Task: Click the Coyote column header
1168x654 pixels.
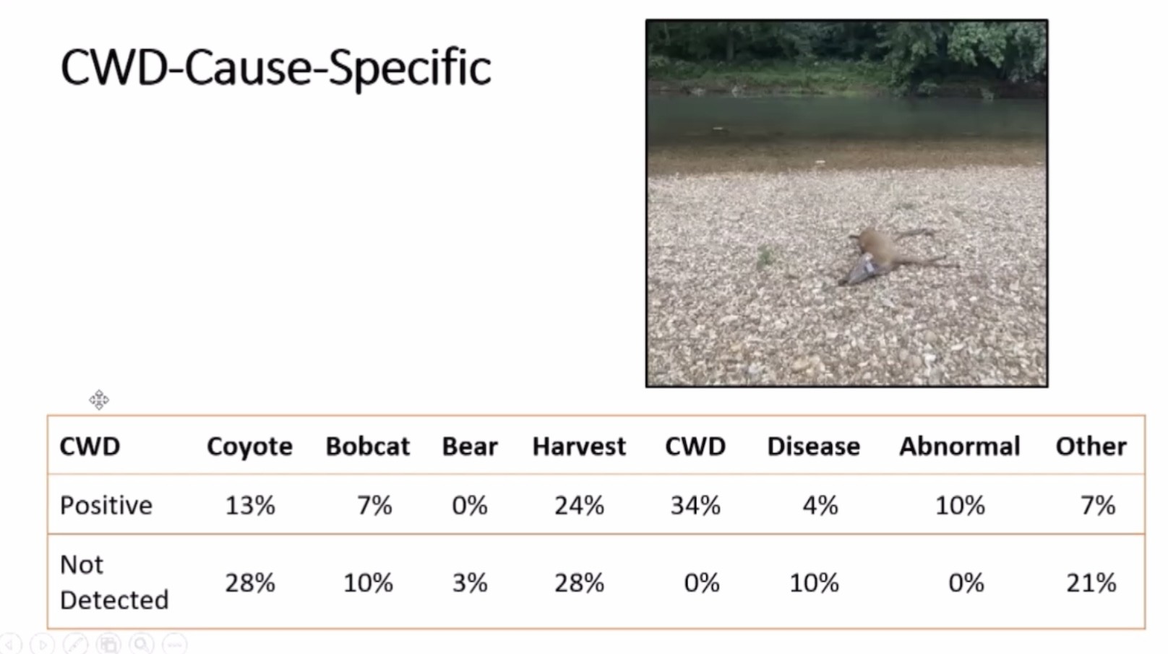Action: coord(249,447)
